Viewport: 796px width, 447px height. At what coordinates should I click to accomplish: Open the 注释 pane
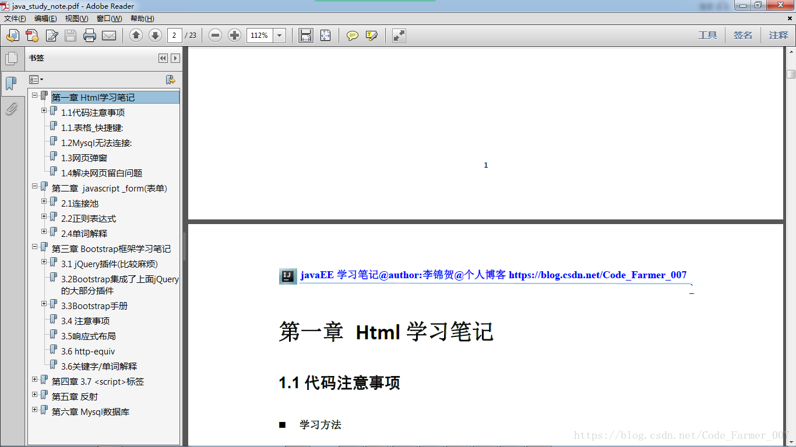[779, 36]
